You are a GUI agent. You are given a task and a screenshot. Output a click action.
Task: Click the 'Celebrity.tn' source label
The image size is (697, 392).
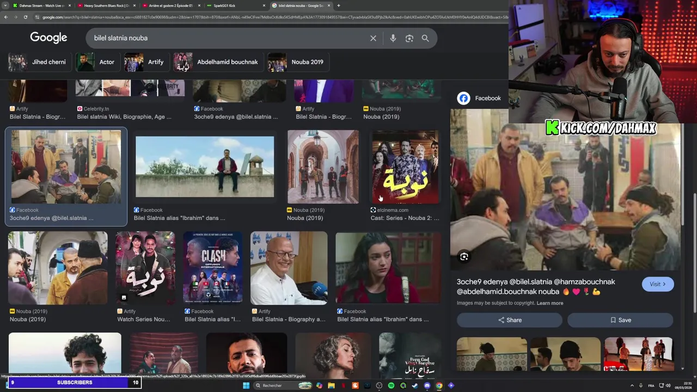coord(96,109)
